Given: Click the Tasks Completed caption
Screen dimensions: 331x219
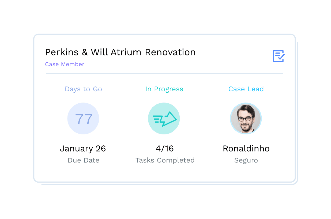Looking at the screenshot, I should [165, 160].
